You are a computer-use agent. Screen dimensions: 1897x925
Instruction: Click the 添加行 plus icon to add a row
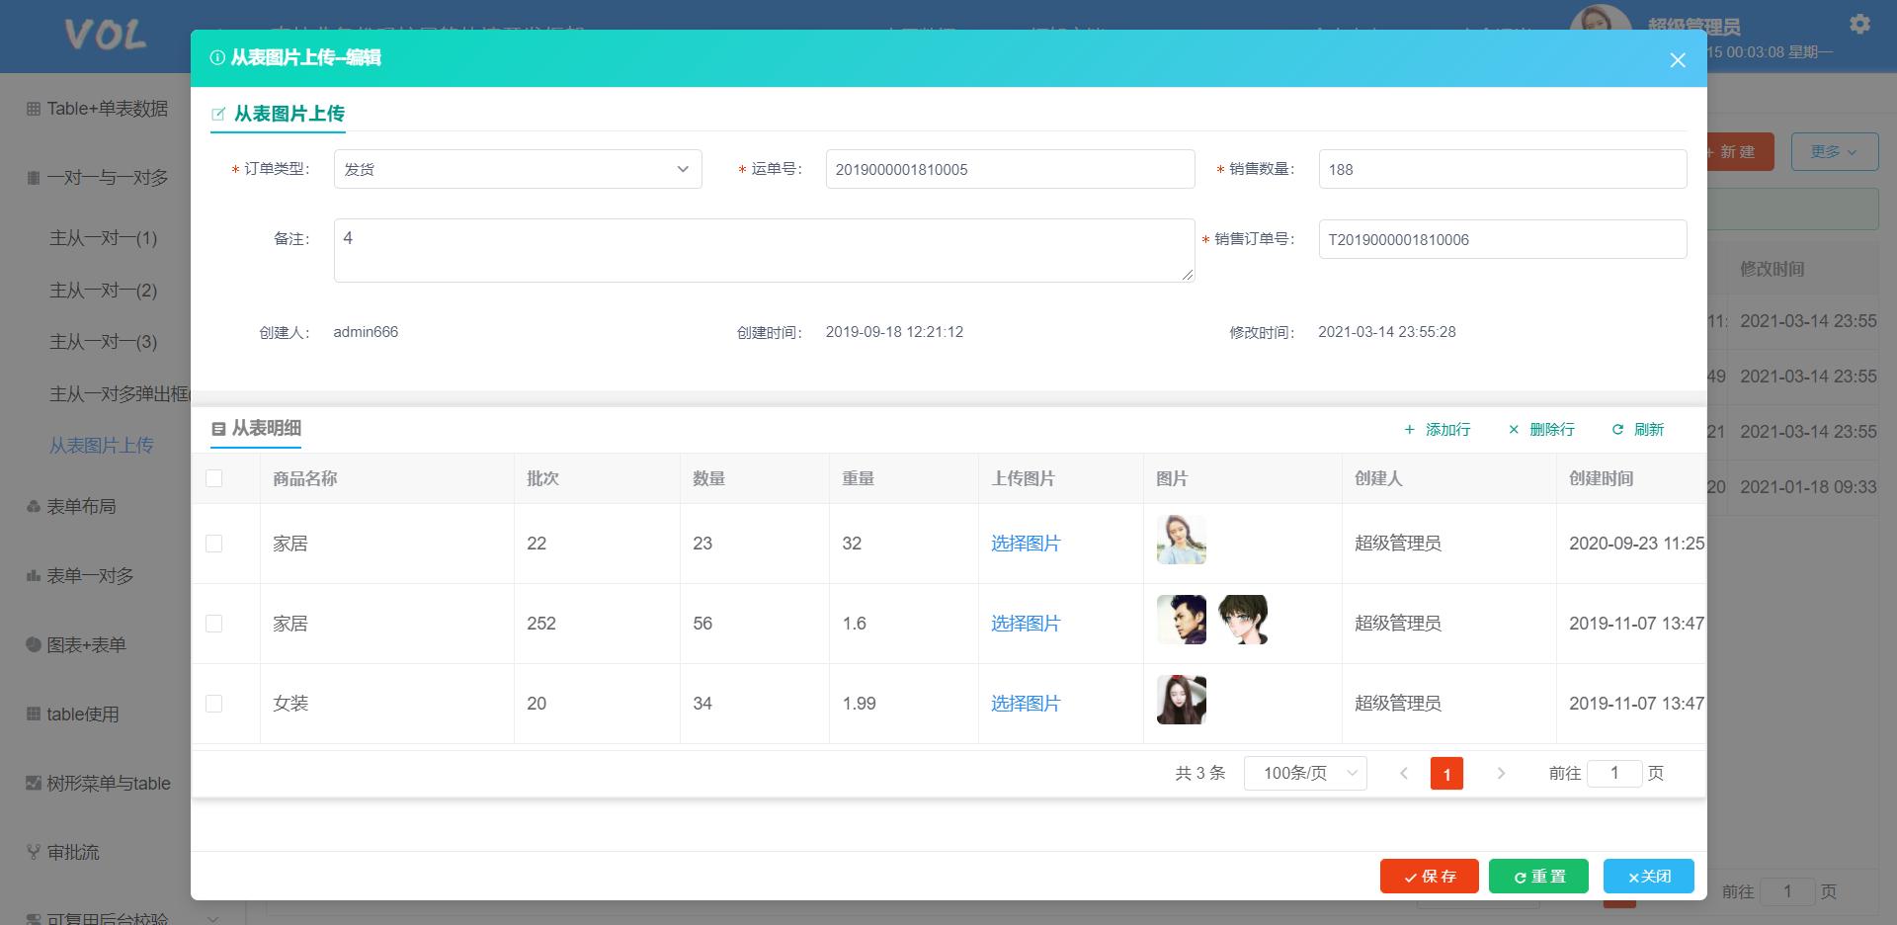(x=1411, y=430)
